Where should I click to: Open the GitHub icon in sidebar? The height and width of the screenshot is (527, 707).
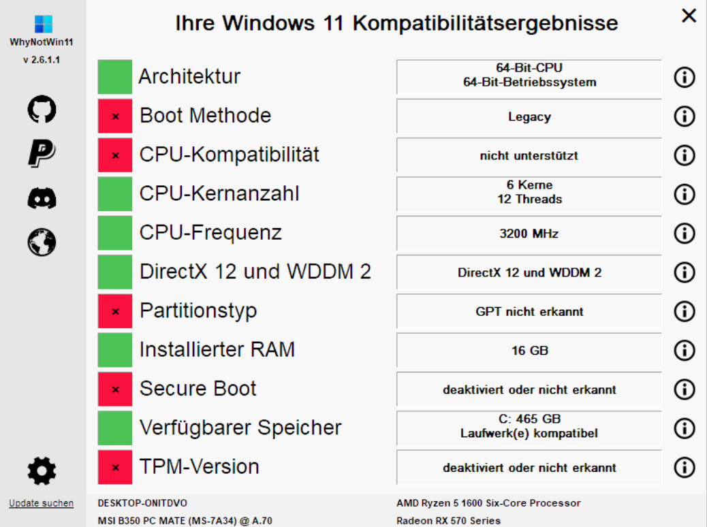pyautogui.click(x=42, y=109)
